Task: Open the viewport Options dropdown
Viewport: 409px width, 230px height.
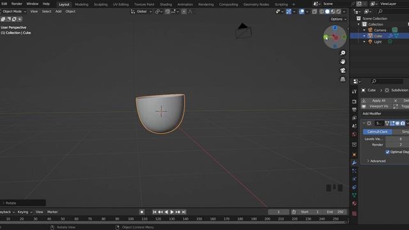Action: [338, 19]
